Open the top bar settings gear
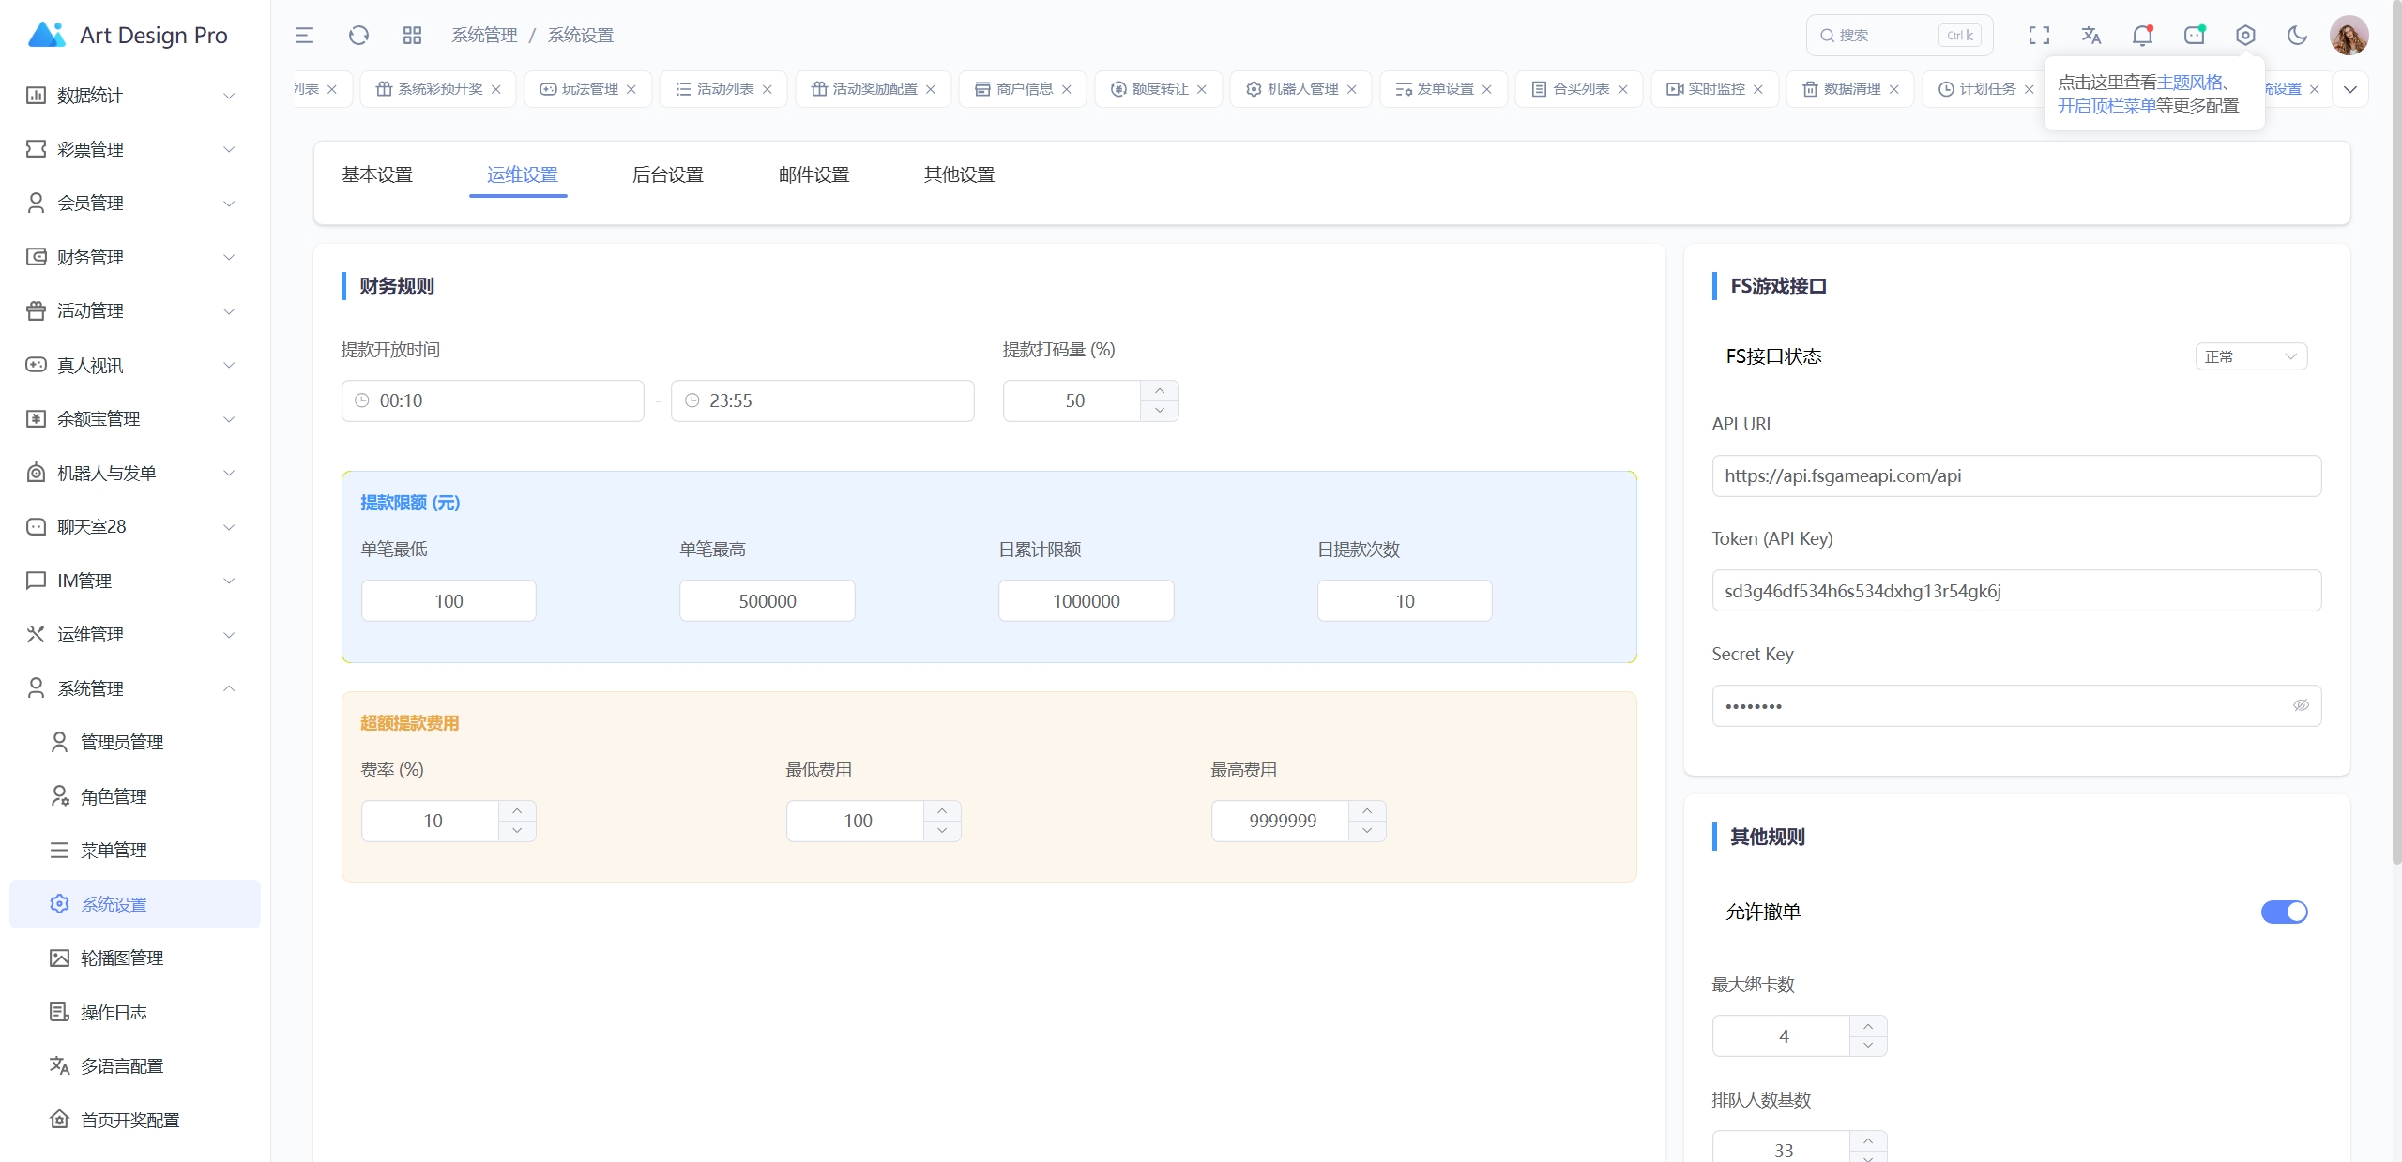This screenshot has height=1162, width=2402. 2244,35
